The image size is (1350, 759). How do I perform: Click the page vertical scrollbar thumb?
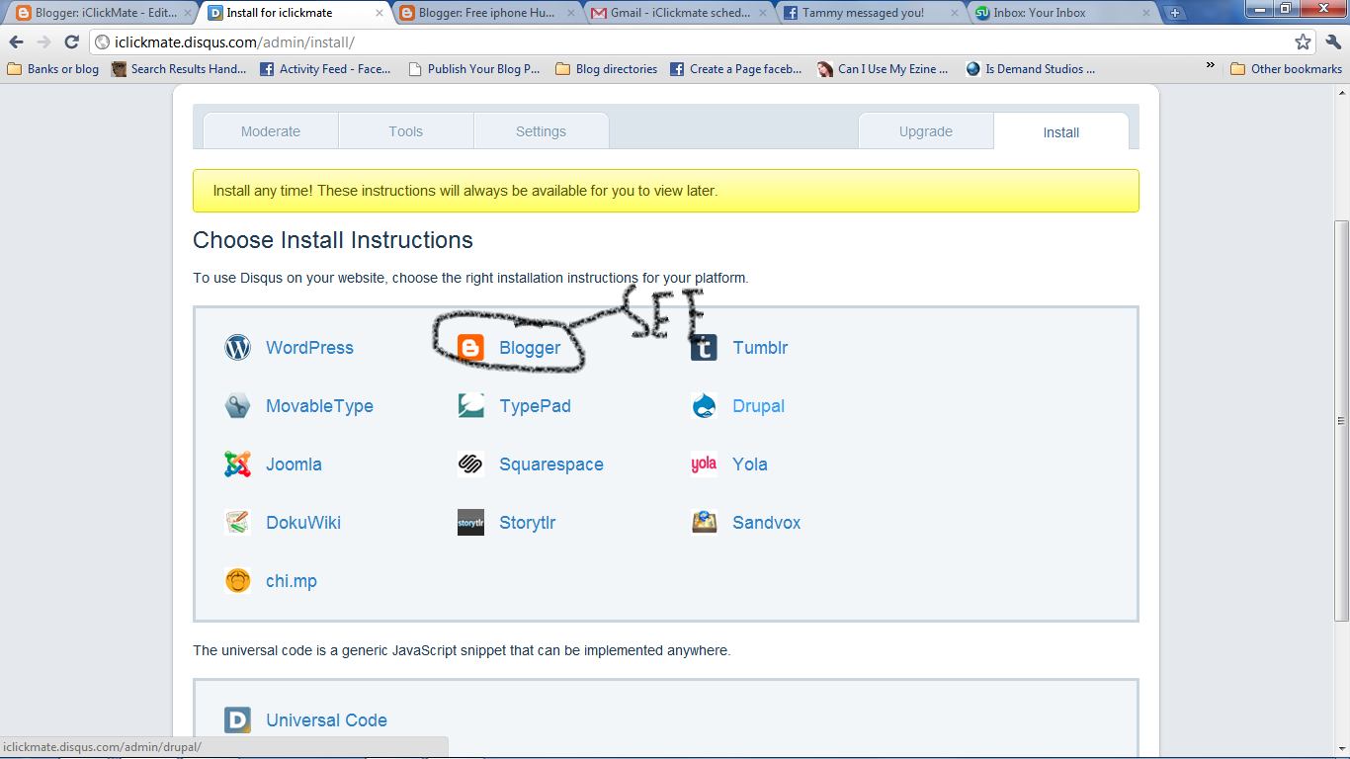[x=1341, y=420]
